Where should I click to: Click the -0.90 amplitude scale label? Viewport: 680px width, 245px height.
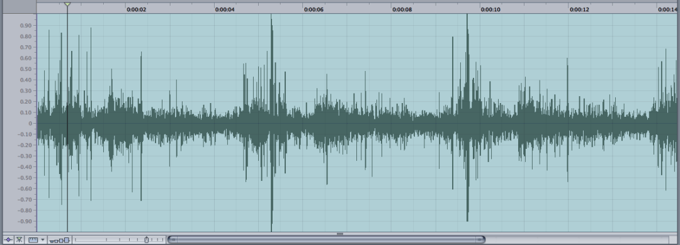coord(25,221)
